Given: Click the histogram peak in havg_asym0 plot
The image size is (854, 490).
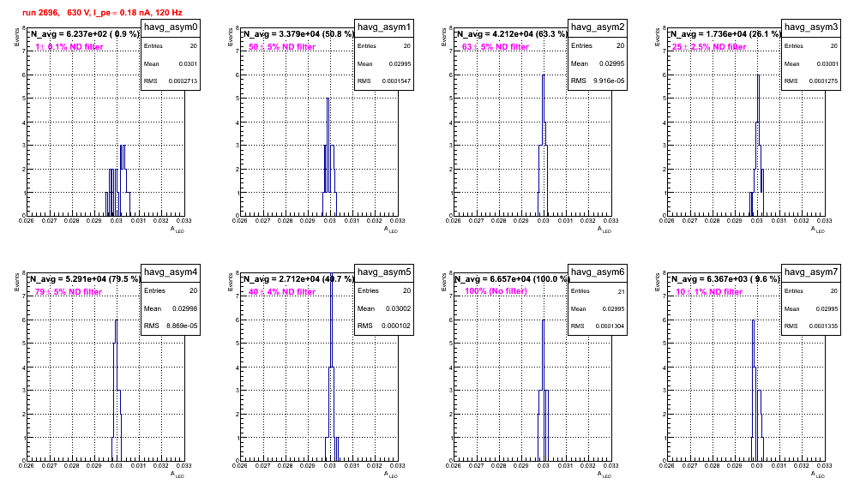Looking at the screenshot, I should [x=123, y=146].
